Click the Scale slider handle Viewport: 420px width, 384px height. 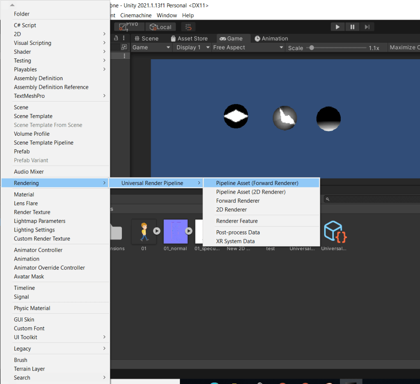click(312, 48)
